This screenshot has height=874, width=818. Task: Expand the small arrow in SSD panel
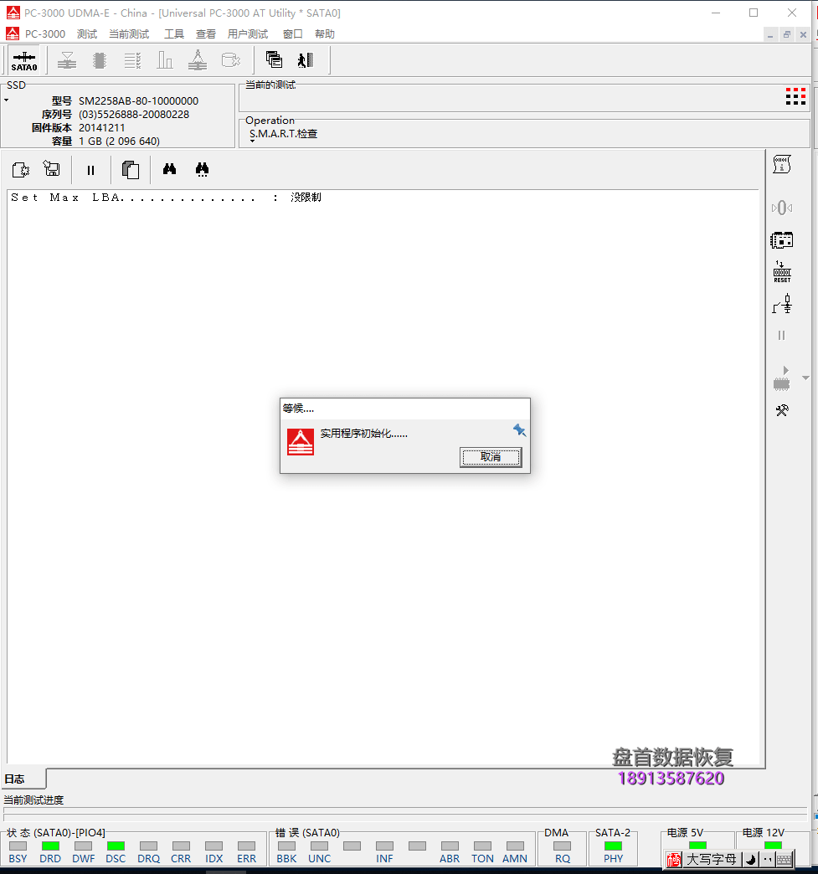(x=6, y=100)
